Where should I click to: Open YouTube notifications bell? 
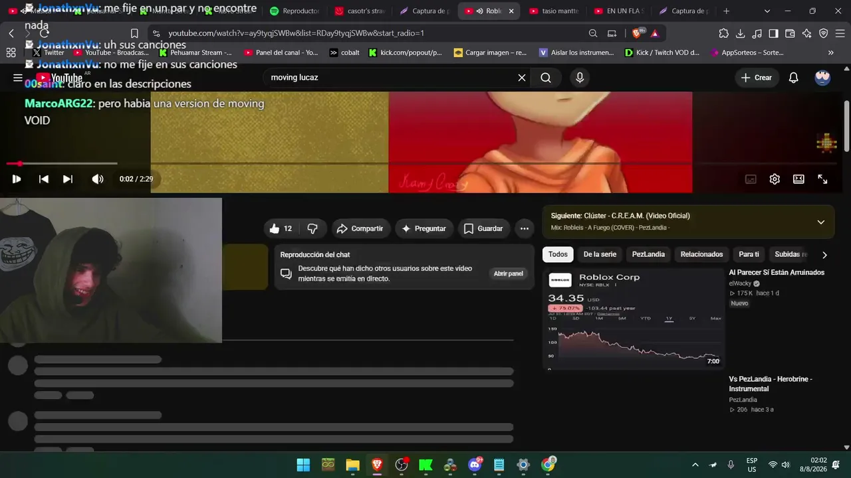point(793,78)
